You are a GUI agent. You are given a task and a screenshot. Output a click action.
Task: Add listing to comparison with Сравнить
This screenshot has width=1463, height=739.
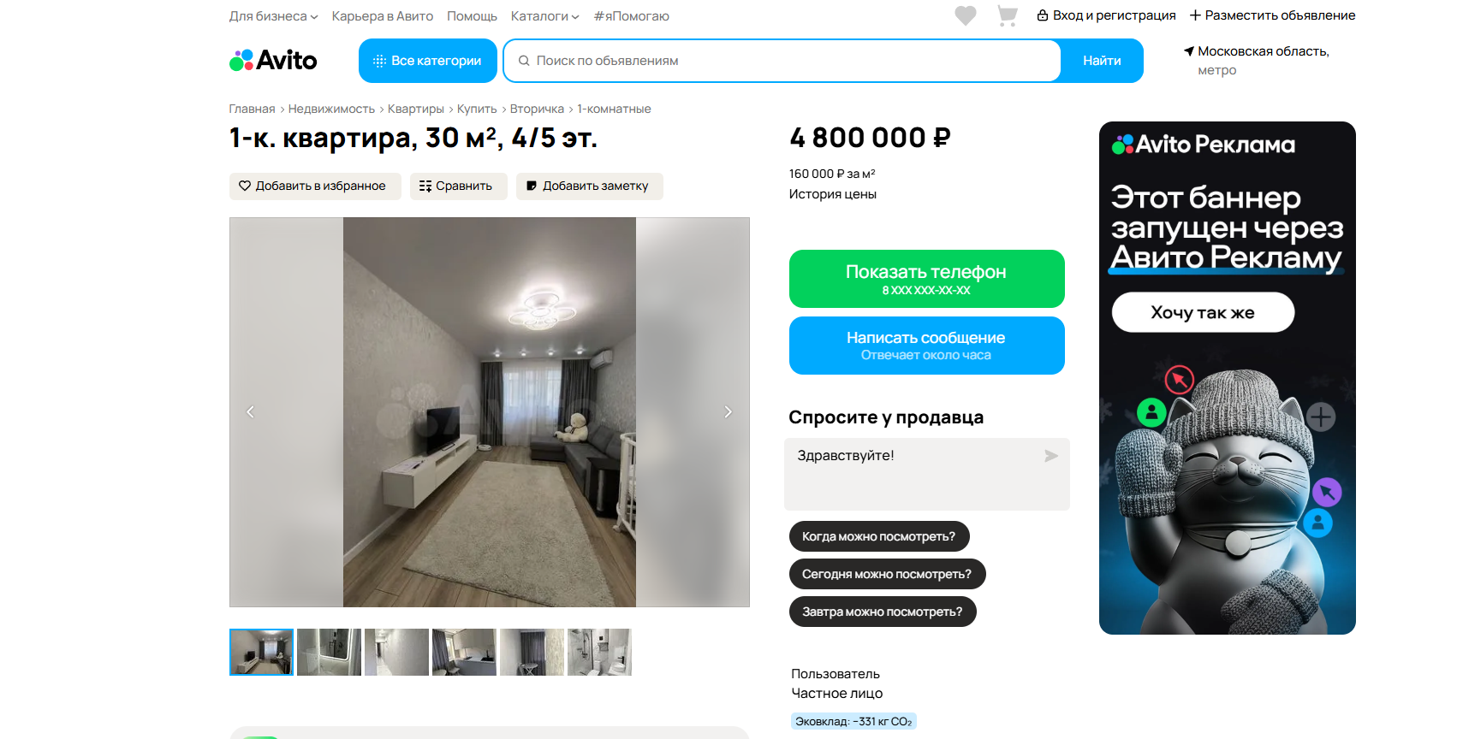point(458,186)
